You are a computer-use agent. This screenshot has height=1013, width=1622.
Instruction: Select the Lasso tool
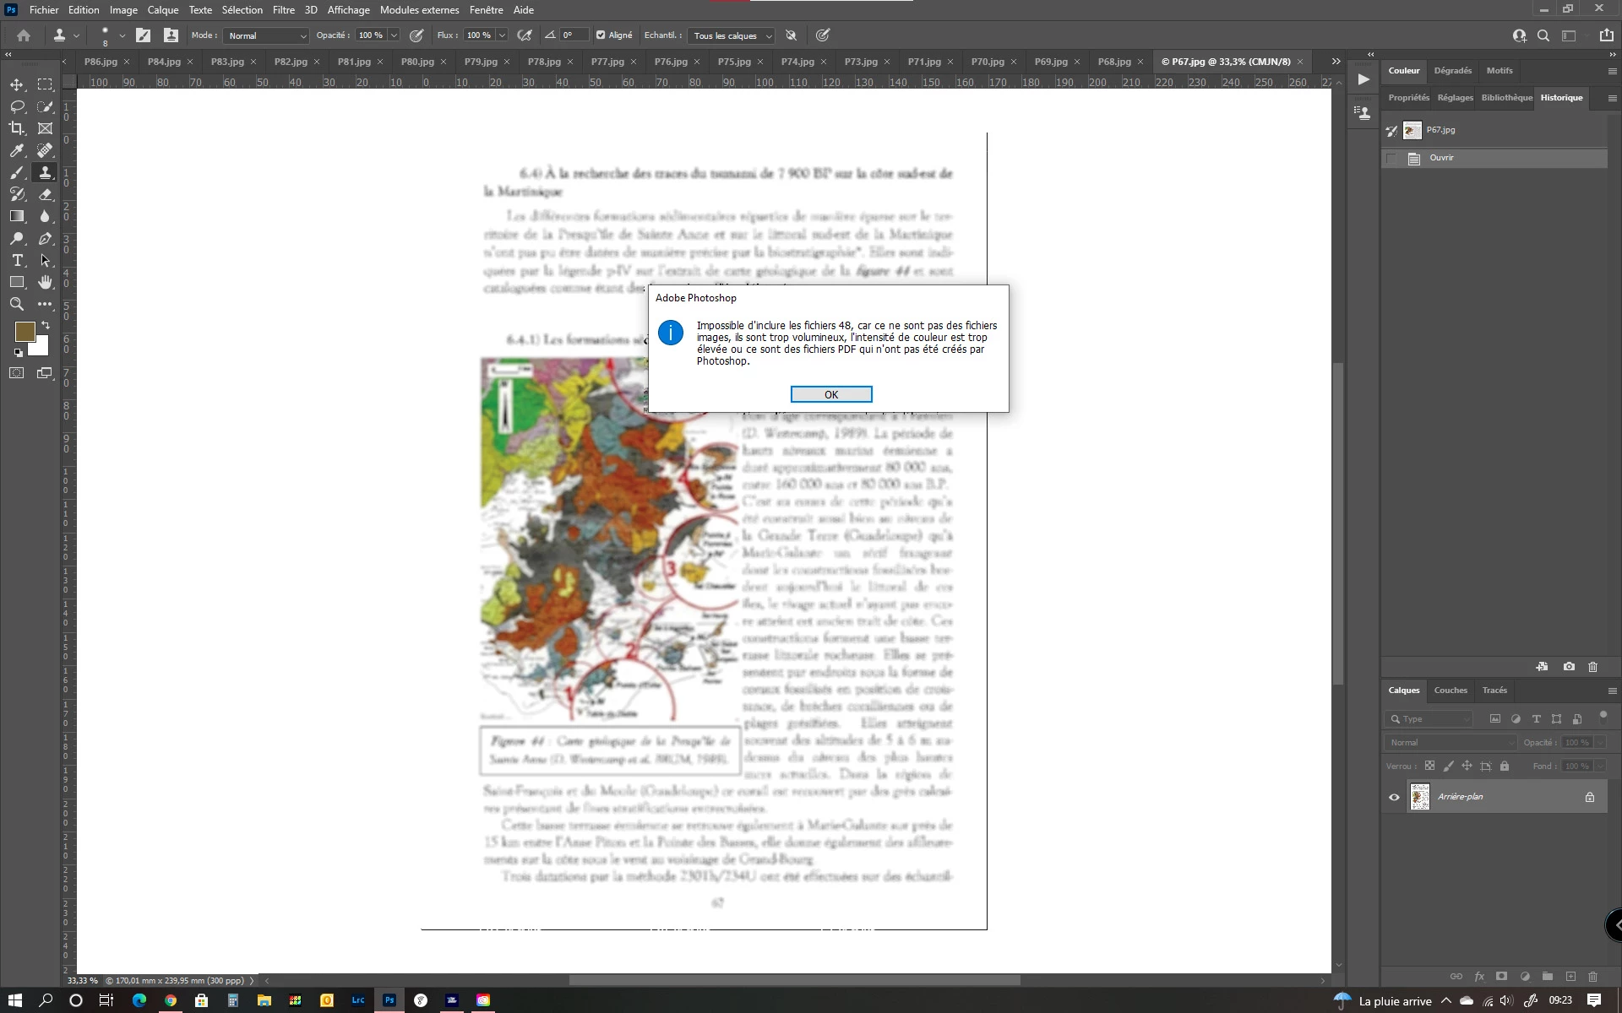click(x=17, y=106)
